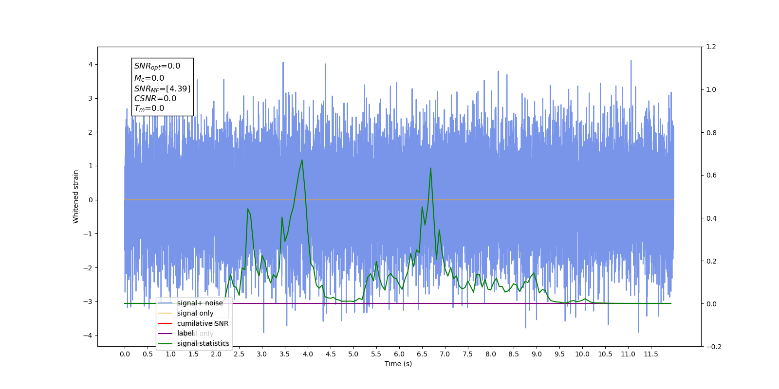Viewport: 779px width, 389px height.
Task: Select the −3 tick on the strain axis
Action: [x=88, y=301]
